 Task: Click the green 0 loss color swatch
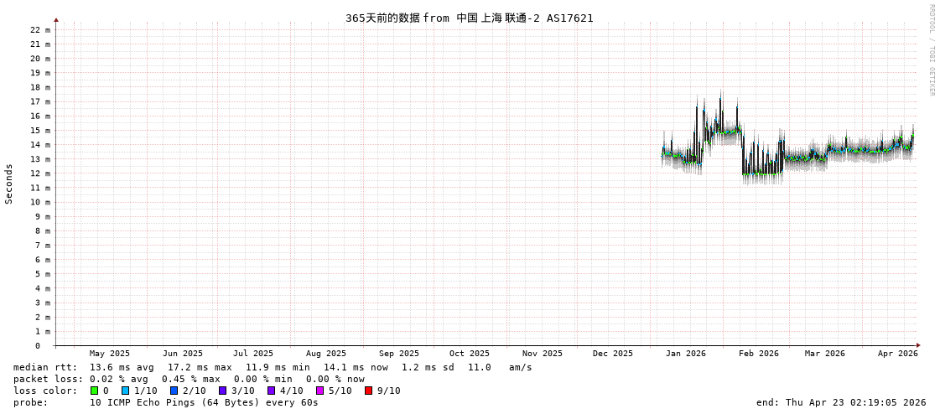[94, 391]
